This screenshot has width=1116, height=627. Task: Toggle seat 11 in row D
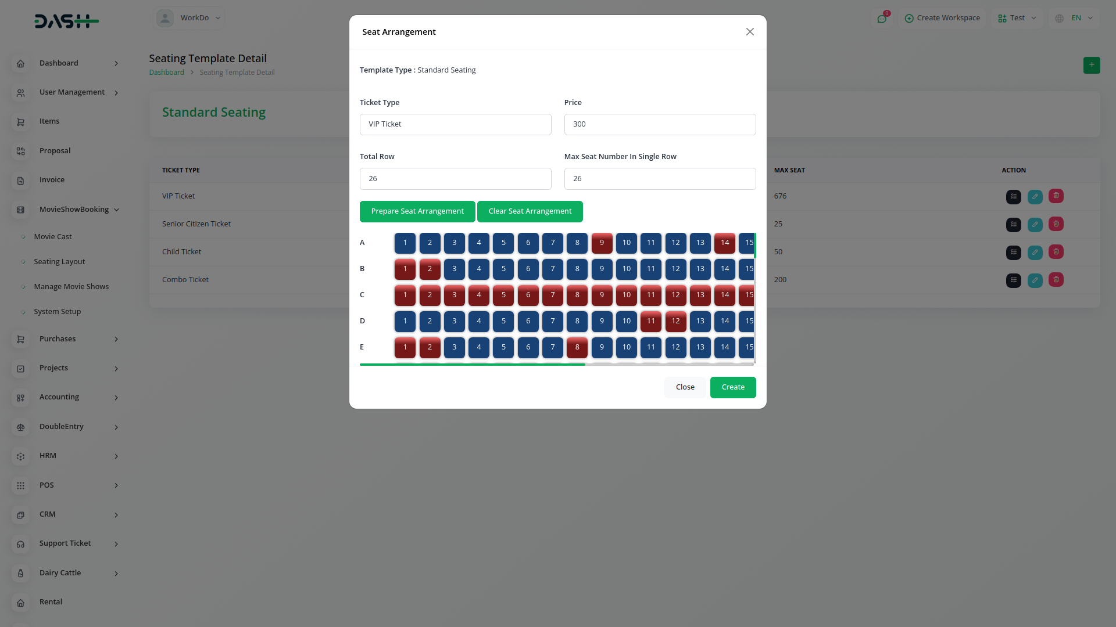tap(650, 321)
